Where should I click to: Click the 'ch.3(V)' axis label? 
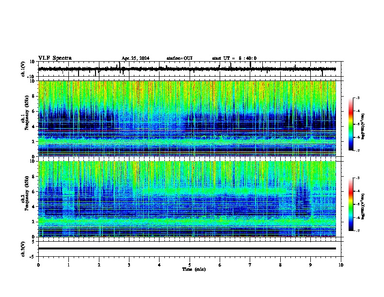(23, 249)
